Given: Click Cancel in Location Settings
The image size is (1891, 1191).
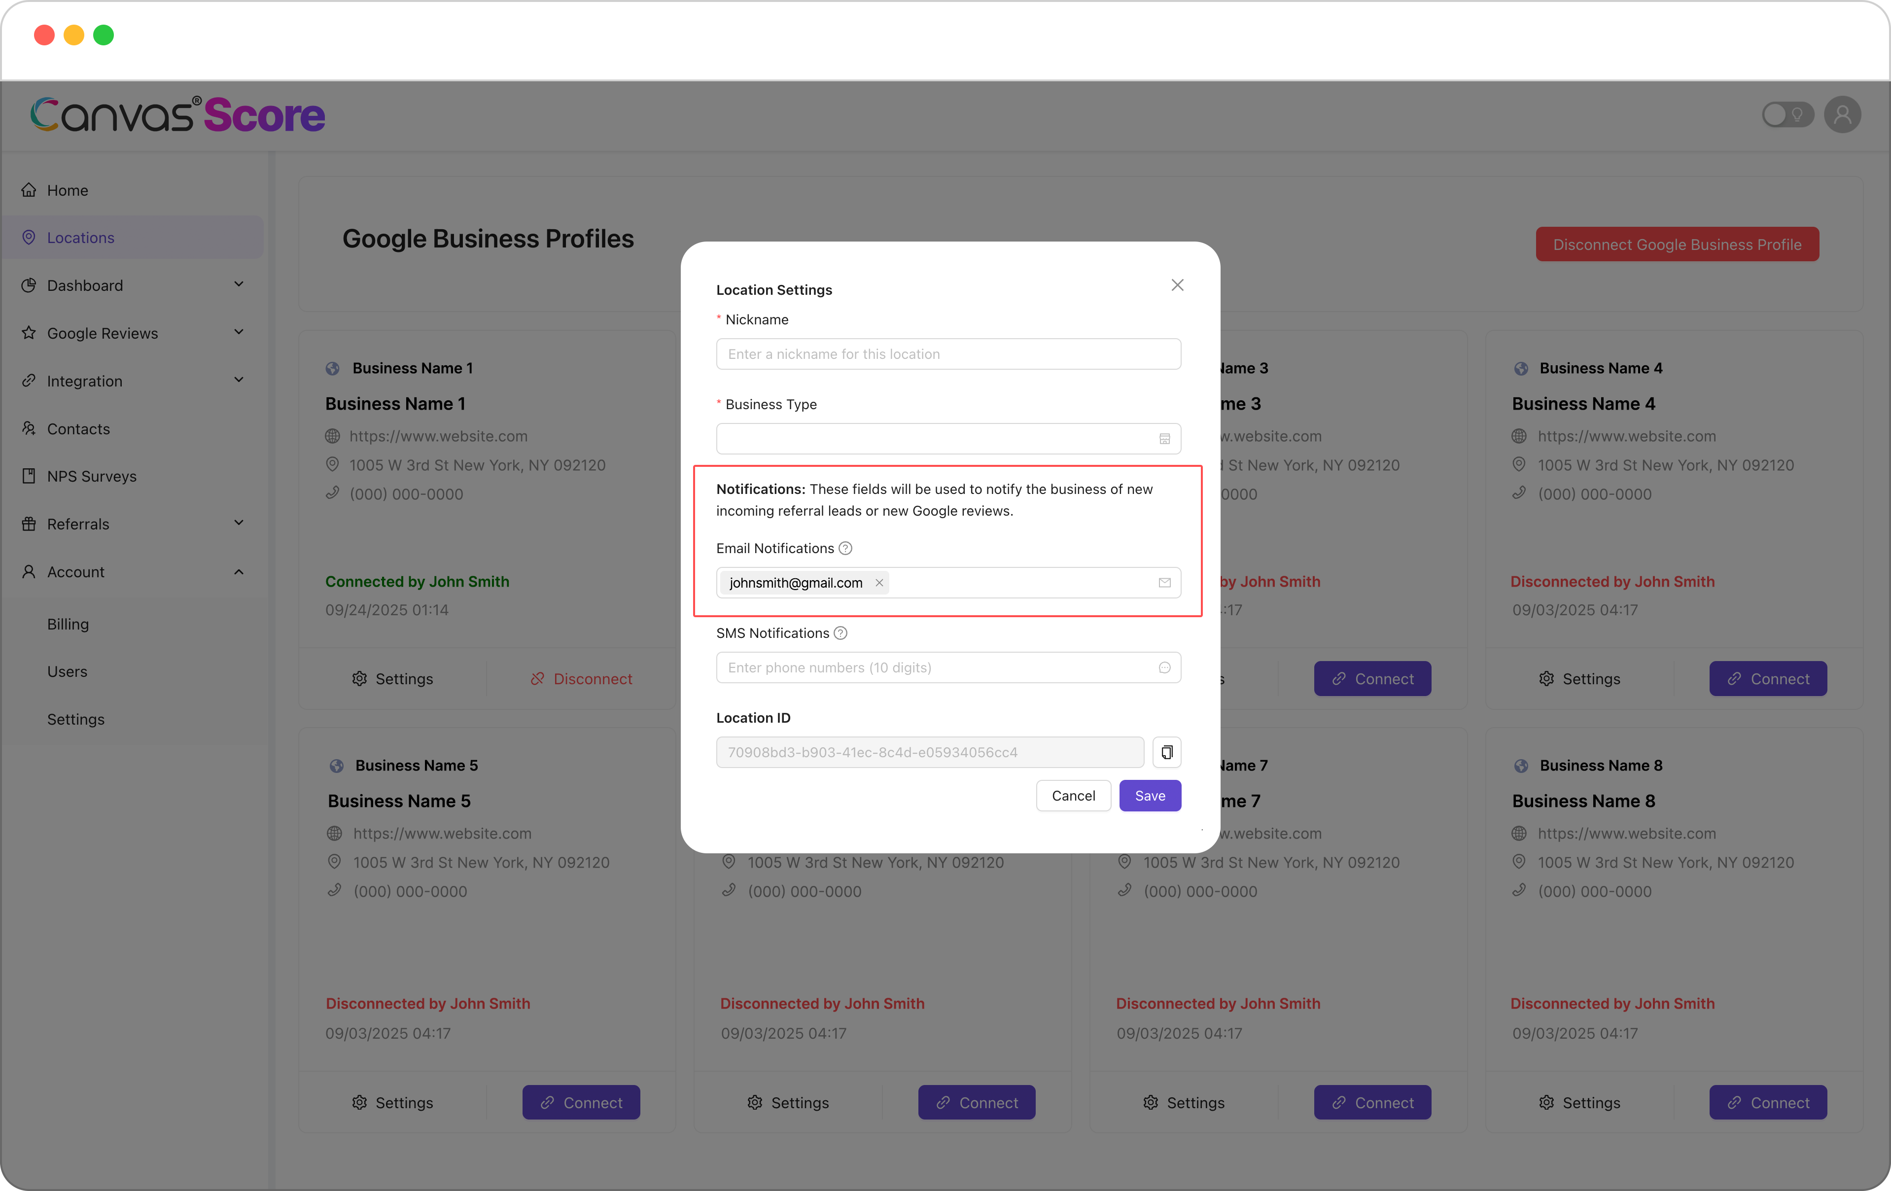Looking at the screenshot, I should tap(1073, 795).
